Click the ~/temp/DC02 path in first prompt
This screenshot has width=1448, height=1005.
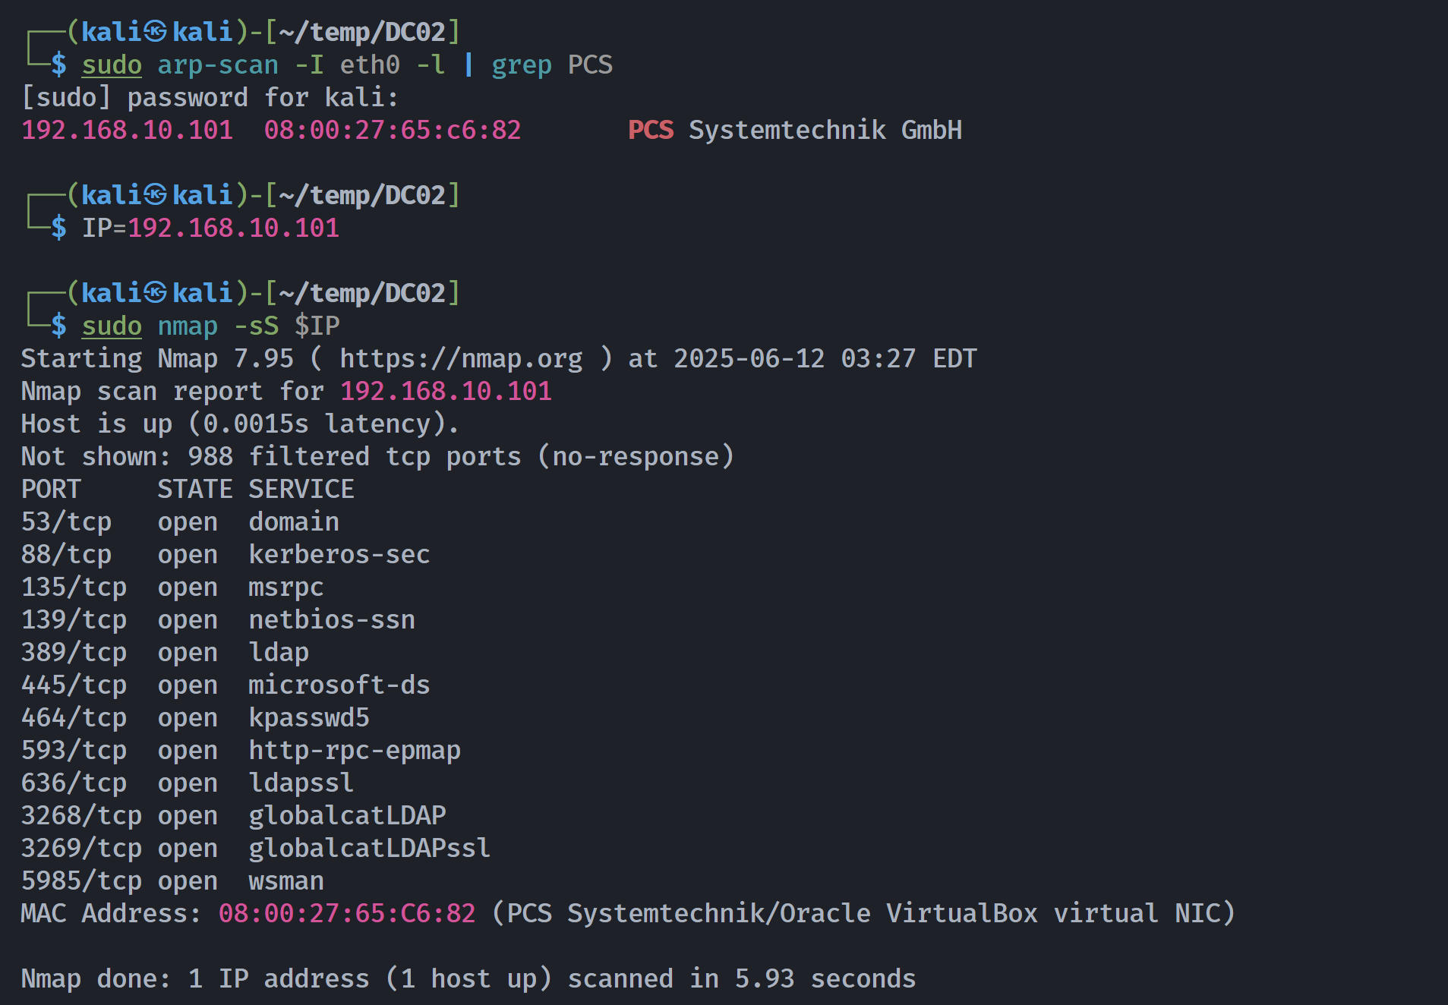(x=362, y=32)
